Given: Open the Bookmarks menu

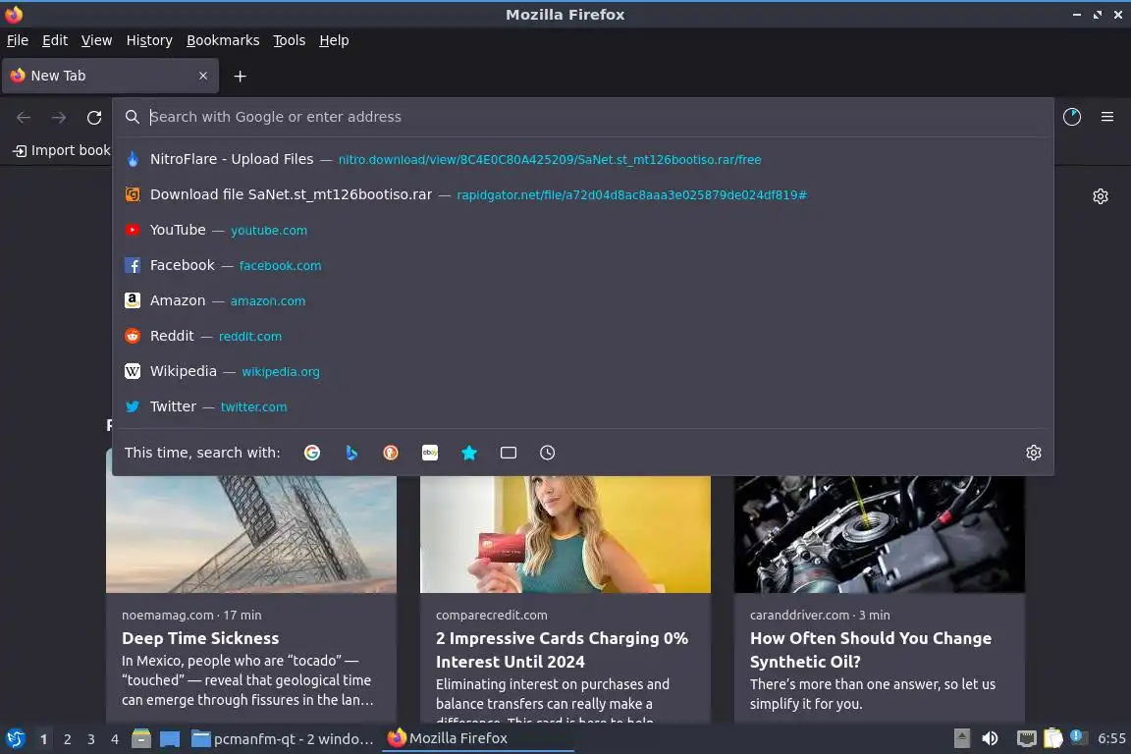Looking at the screenshot, I should pyautogui.click(x=223, y=40).
